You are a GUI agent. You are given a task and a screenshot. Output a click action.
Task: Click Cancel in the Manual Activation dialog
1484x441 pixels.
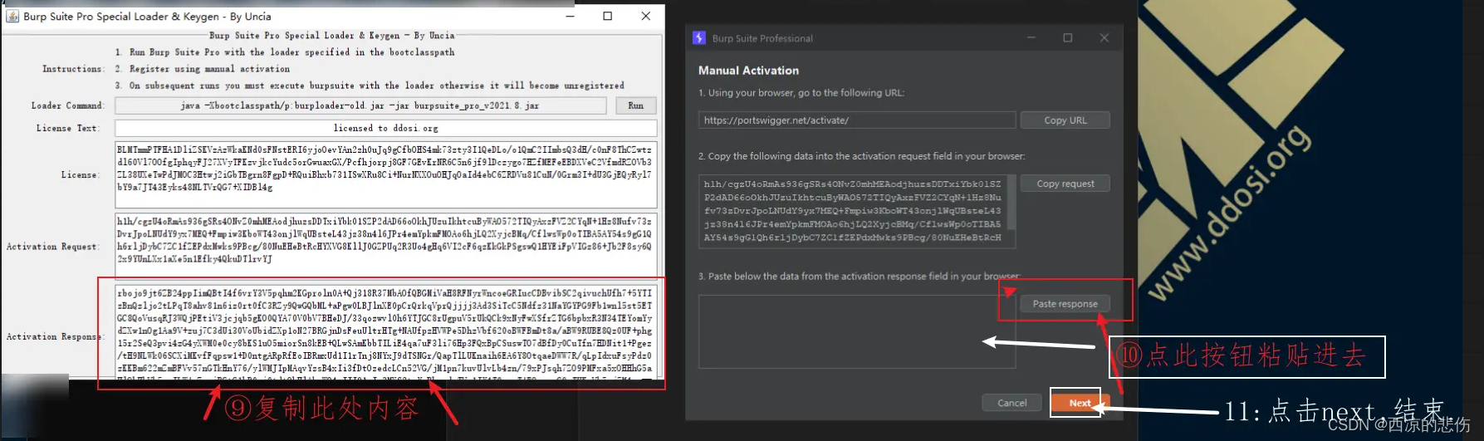(x=1011, y=403)
